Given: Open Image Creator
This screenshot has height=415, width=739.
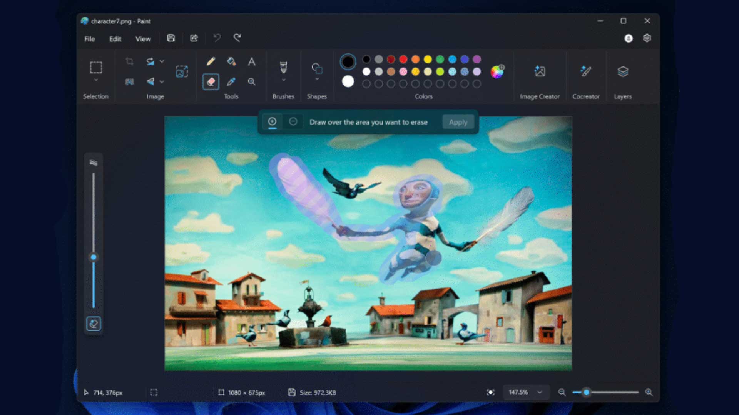Looking at the screenshot, I should pyautogui.click(x=540, y=71).
